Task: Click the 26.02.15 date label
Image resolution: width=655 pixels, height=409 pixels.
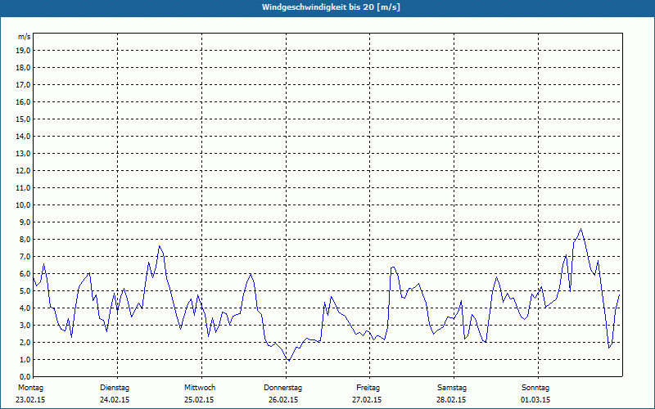Action: tap(283, 400)
